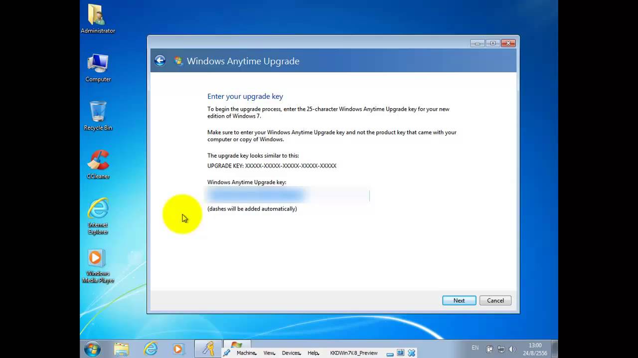The image size is (638, 358).
Task: Select the CCleaner desktop shortcut
Action: 98,165
